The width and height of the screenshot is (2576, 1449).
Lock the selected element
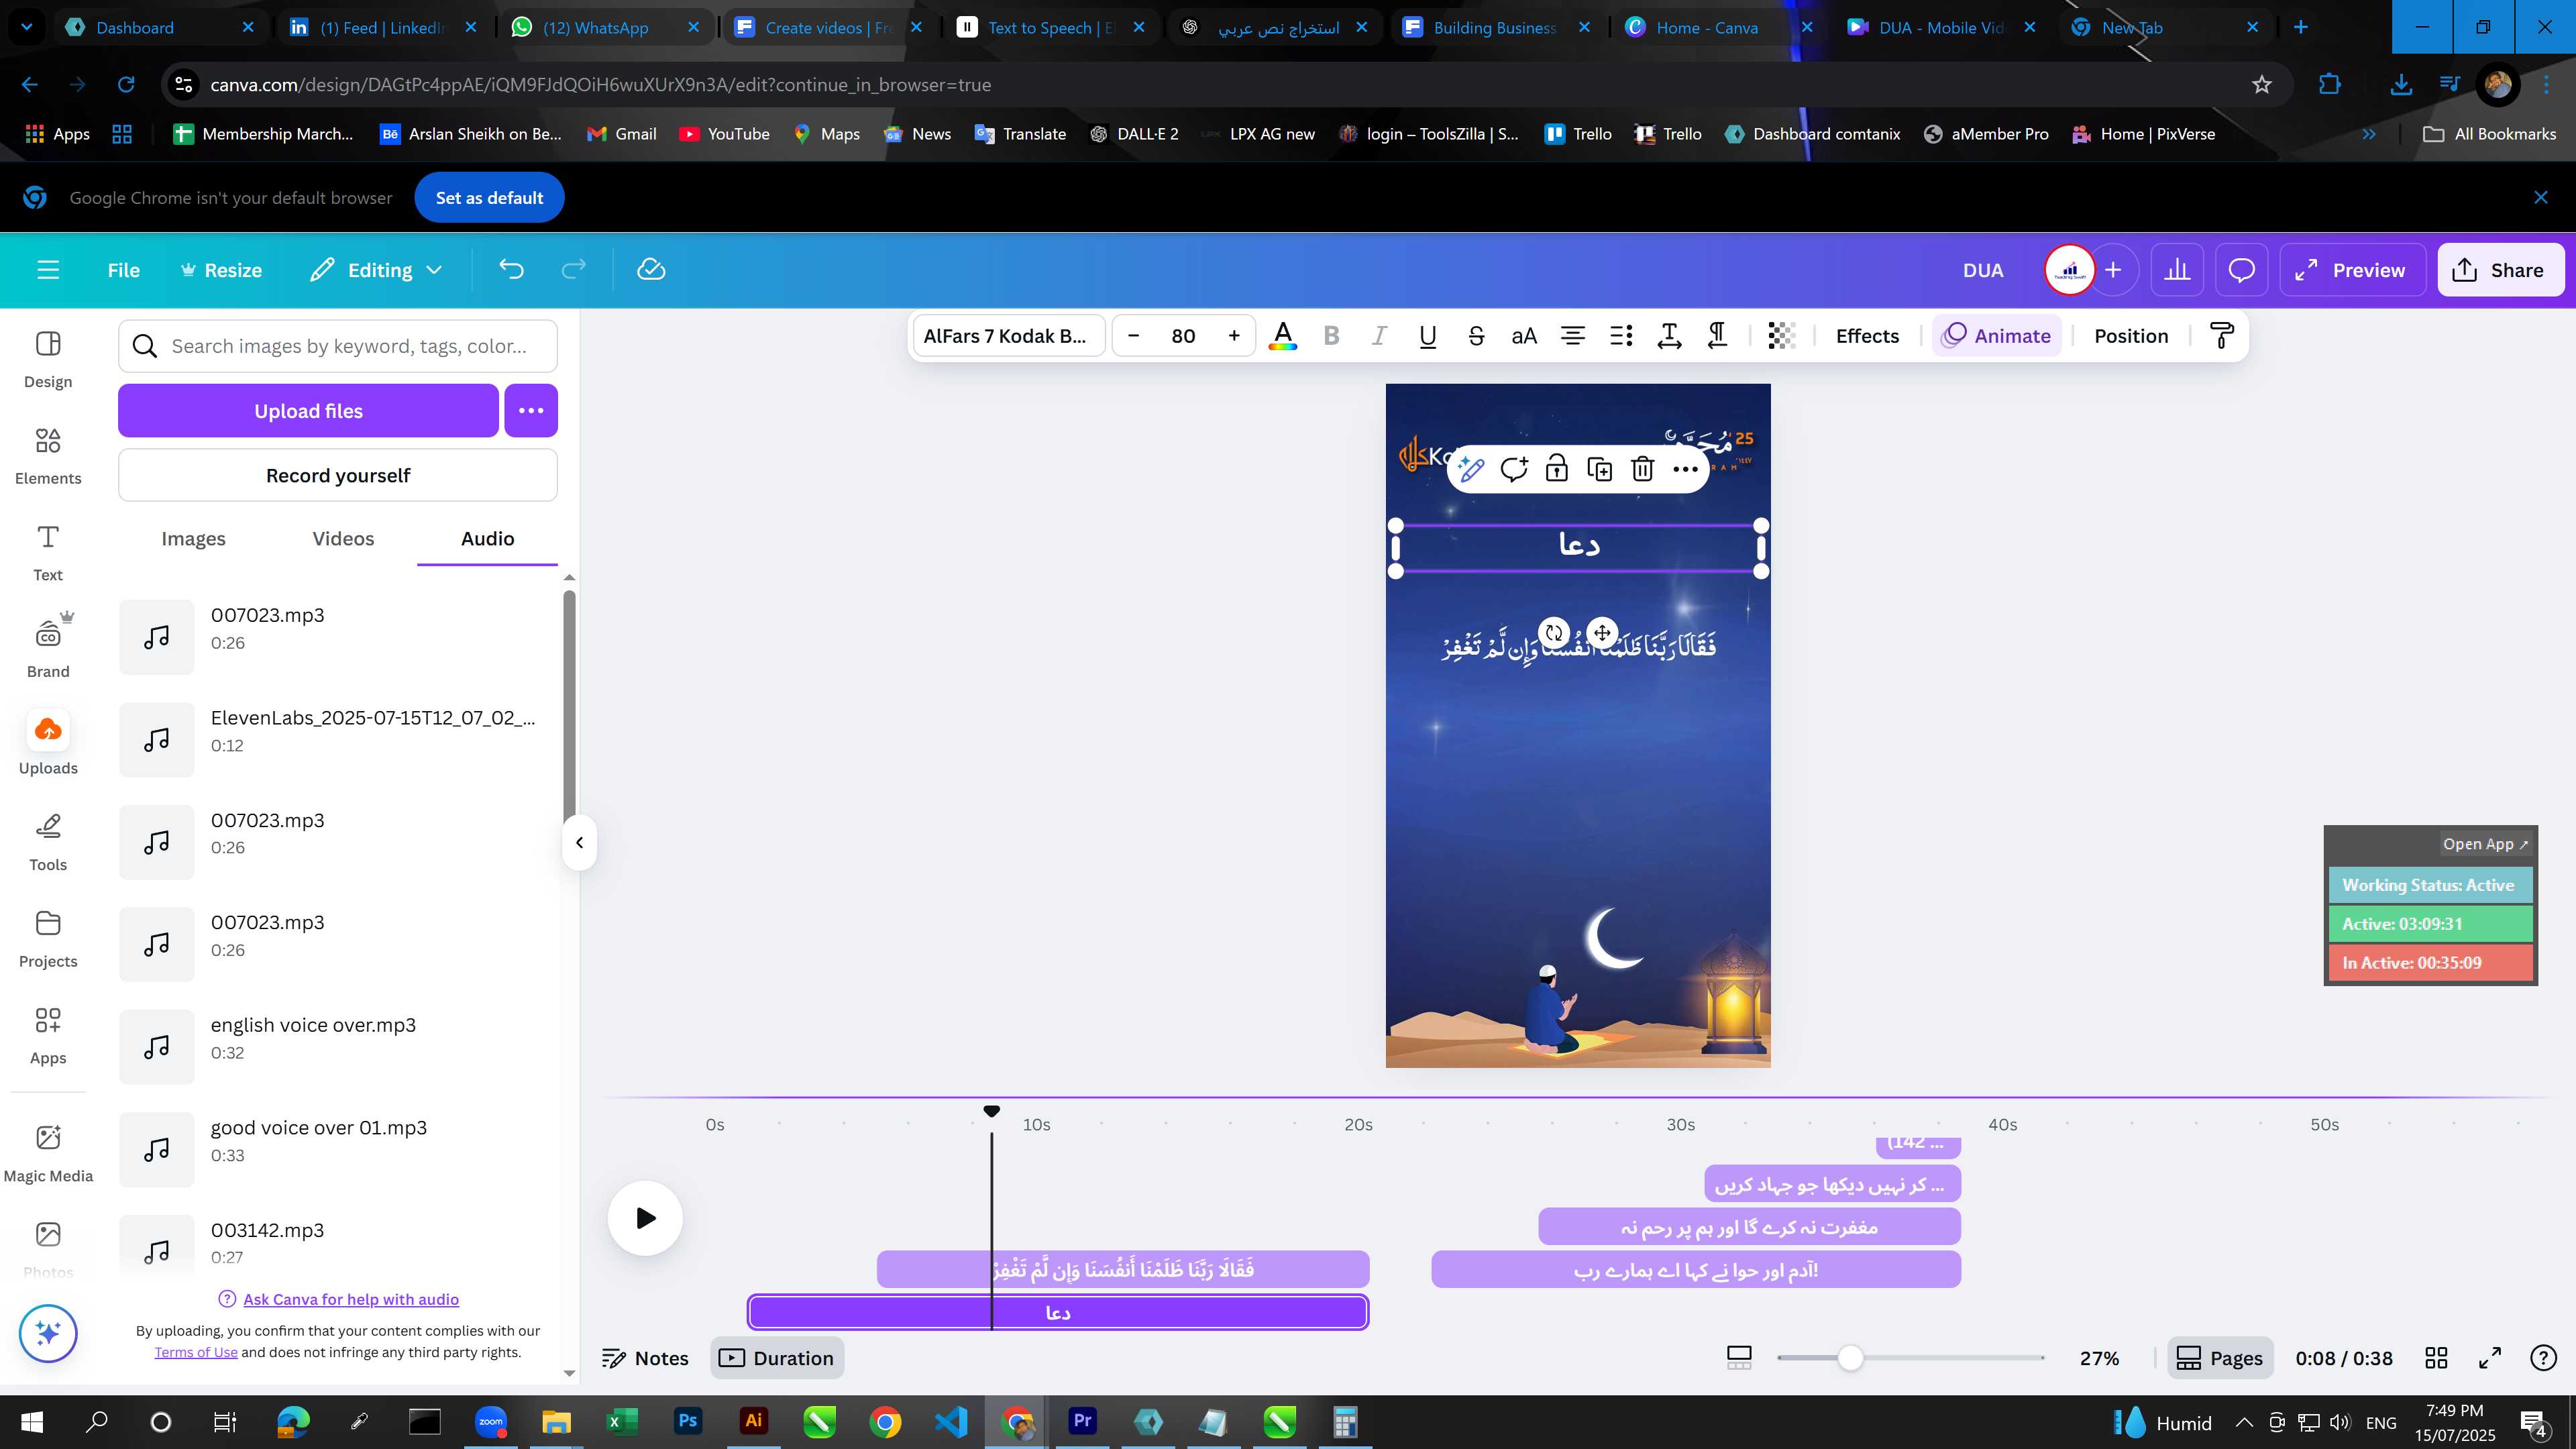(1556, 469)
